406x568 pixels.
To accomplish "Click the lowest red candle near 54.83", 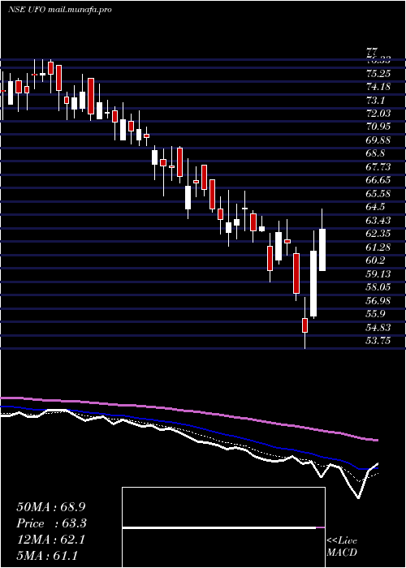I will 304,325.
